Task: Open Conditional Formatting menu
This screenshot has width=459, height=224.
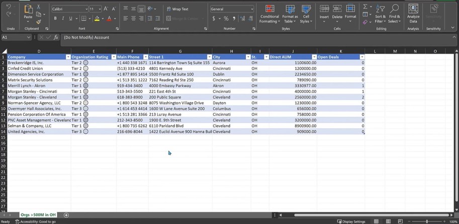Action: (269, 14)
